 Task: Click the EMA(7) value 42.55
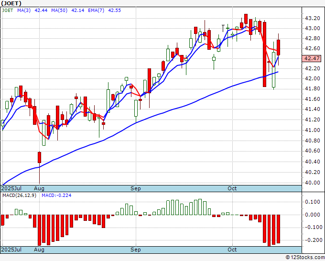[114, 11]
